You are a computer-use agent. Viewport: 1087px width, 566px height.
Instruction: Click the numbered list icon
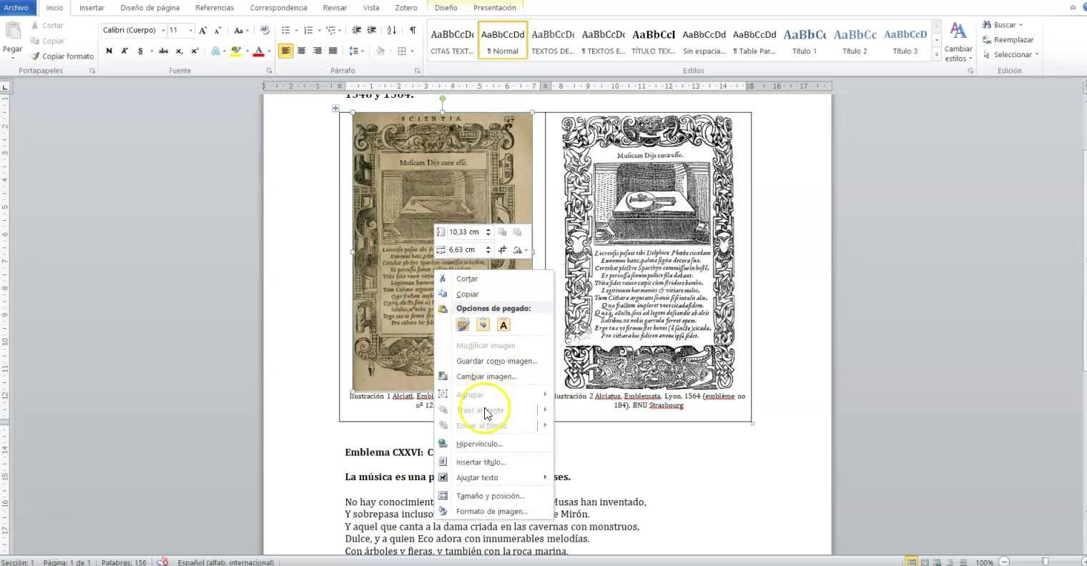click(x=308, y=30)
